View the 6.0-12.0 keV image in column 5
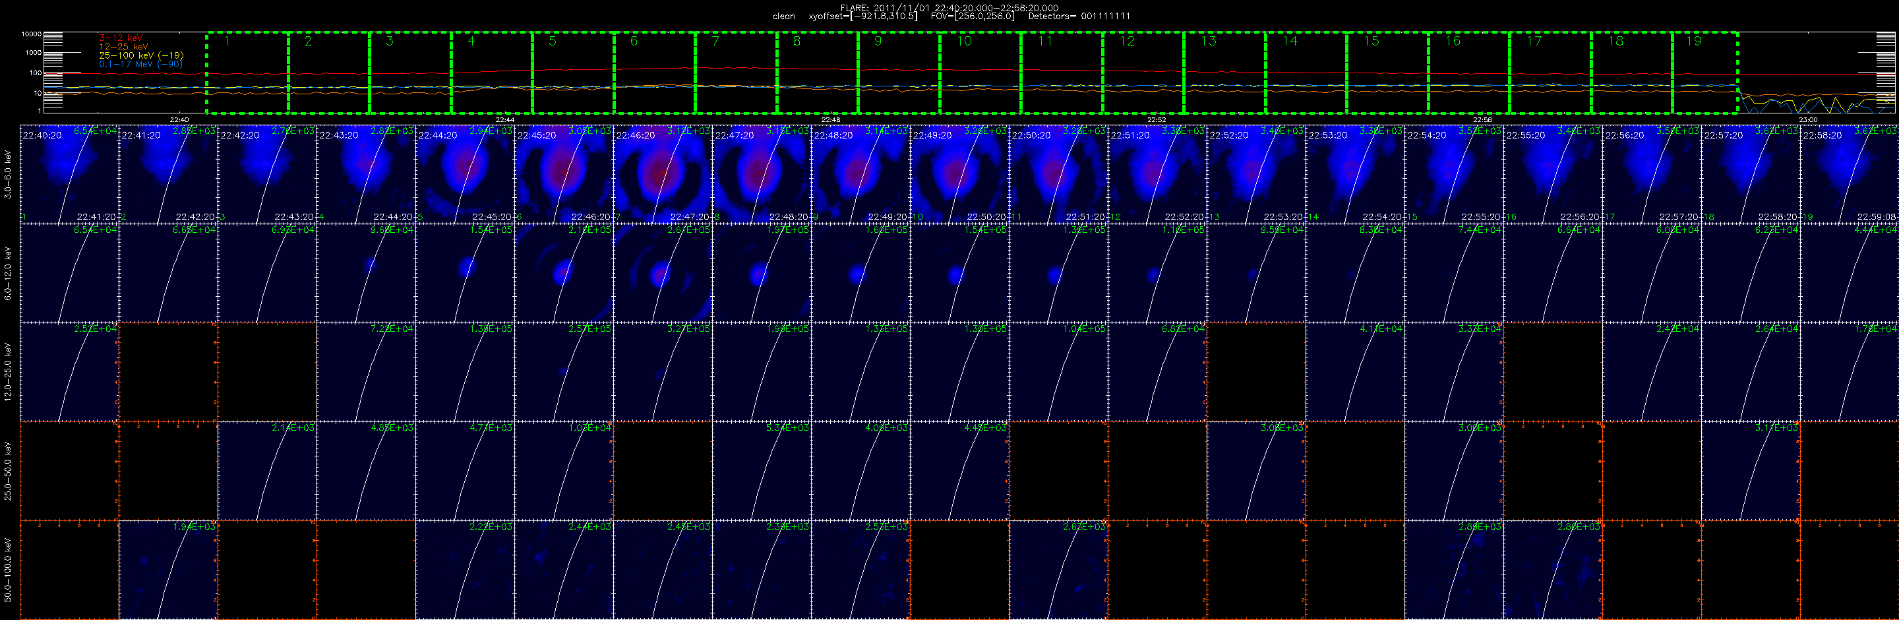This screenshot has width=1899, height=620. [x=465, y=273]
